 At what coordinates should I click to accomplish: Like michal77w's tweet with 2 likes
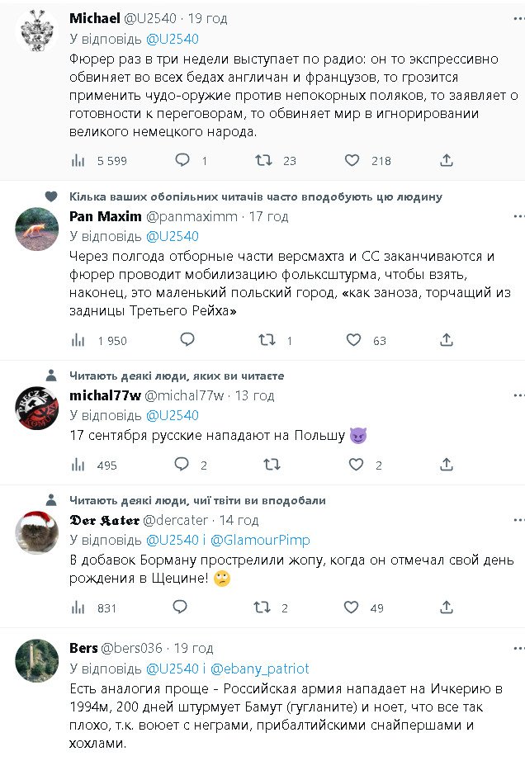pyautogui.click(x=356, y=465)
